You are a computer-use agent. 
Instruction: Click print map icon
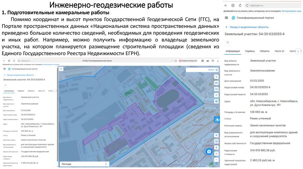[x=216, y=101]
